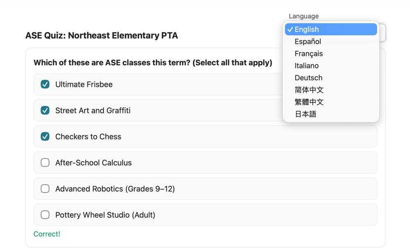Select Deutsch language option

(x=308, y=78)
